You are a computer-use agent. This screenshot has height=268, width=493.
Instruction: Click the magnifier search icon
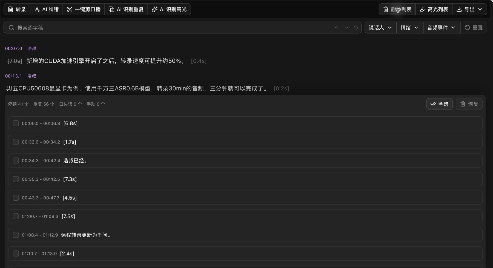pos(11,28)
